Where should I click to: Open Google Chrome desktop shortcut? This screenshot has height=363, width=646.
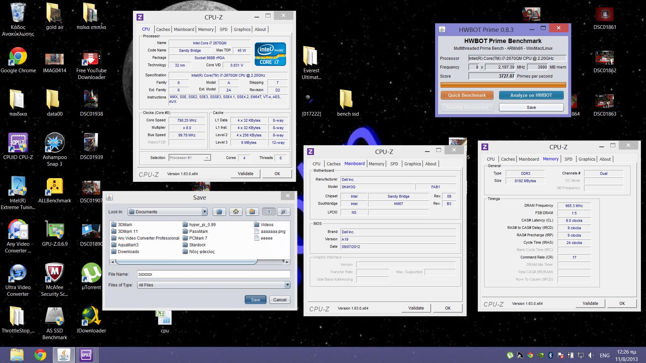pos(18,61)
